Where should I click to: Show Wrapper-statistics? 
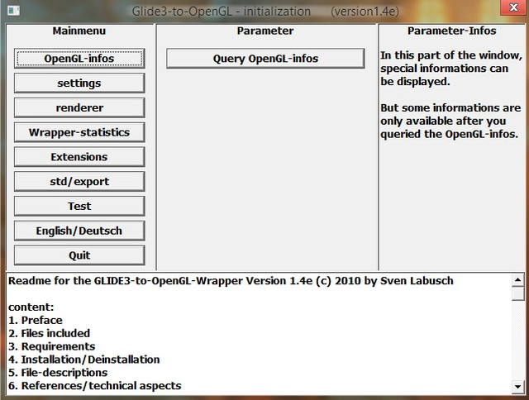(x=79, y=132)
